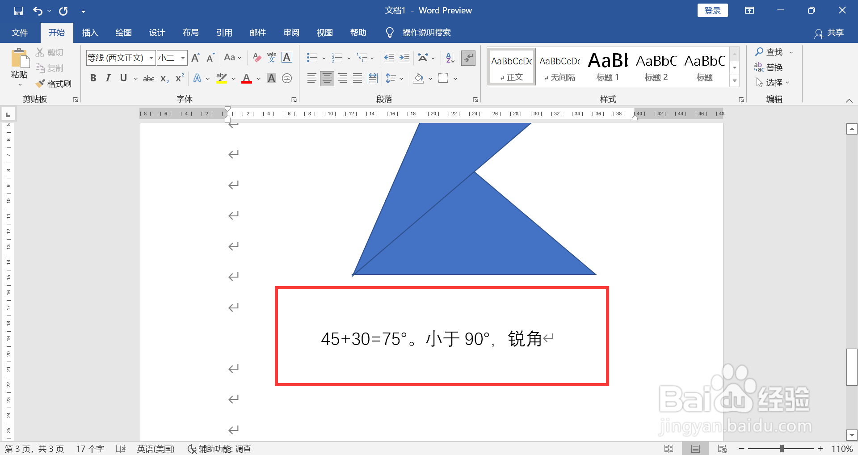This screenshot has height=455, width=858.
Task: Increase font size with grow button
Action: 195,58
